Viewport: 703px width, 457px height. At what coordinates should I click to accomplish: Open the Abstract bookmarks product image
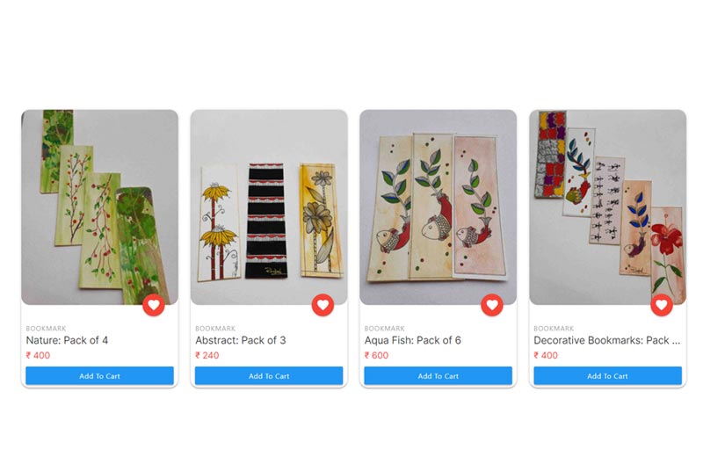[269, 207]
